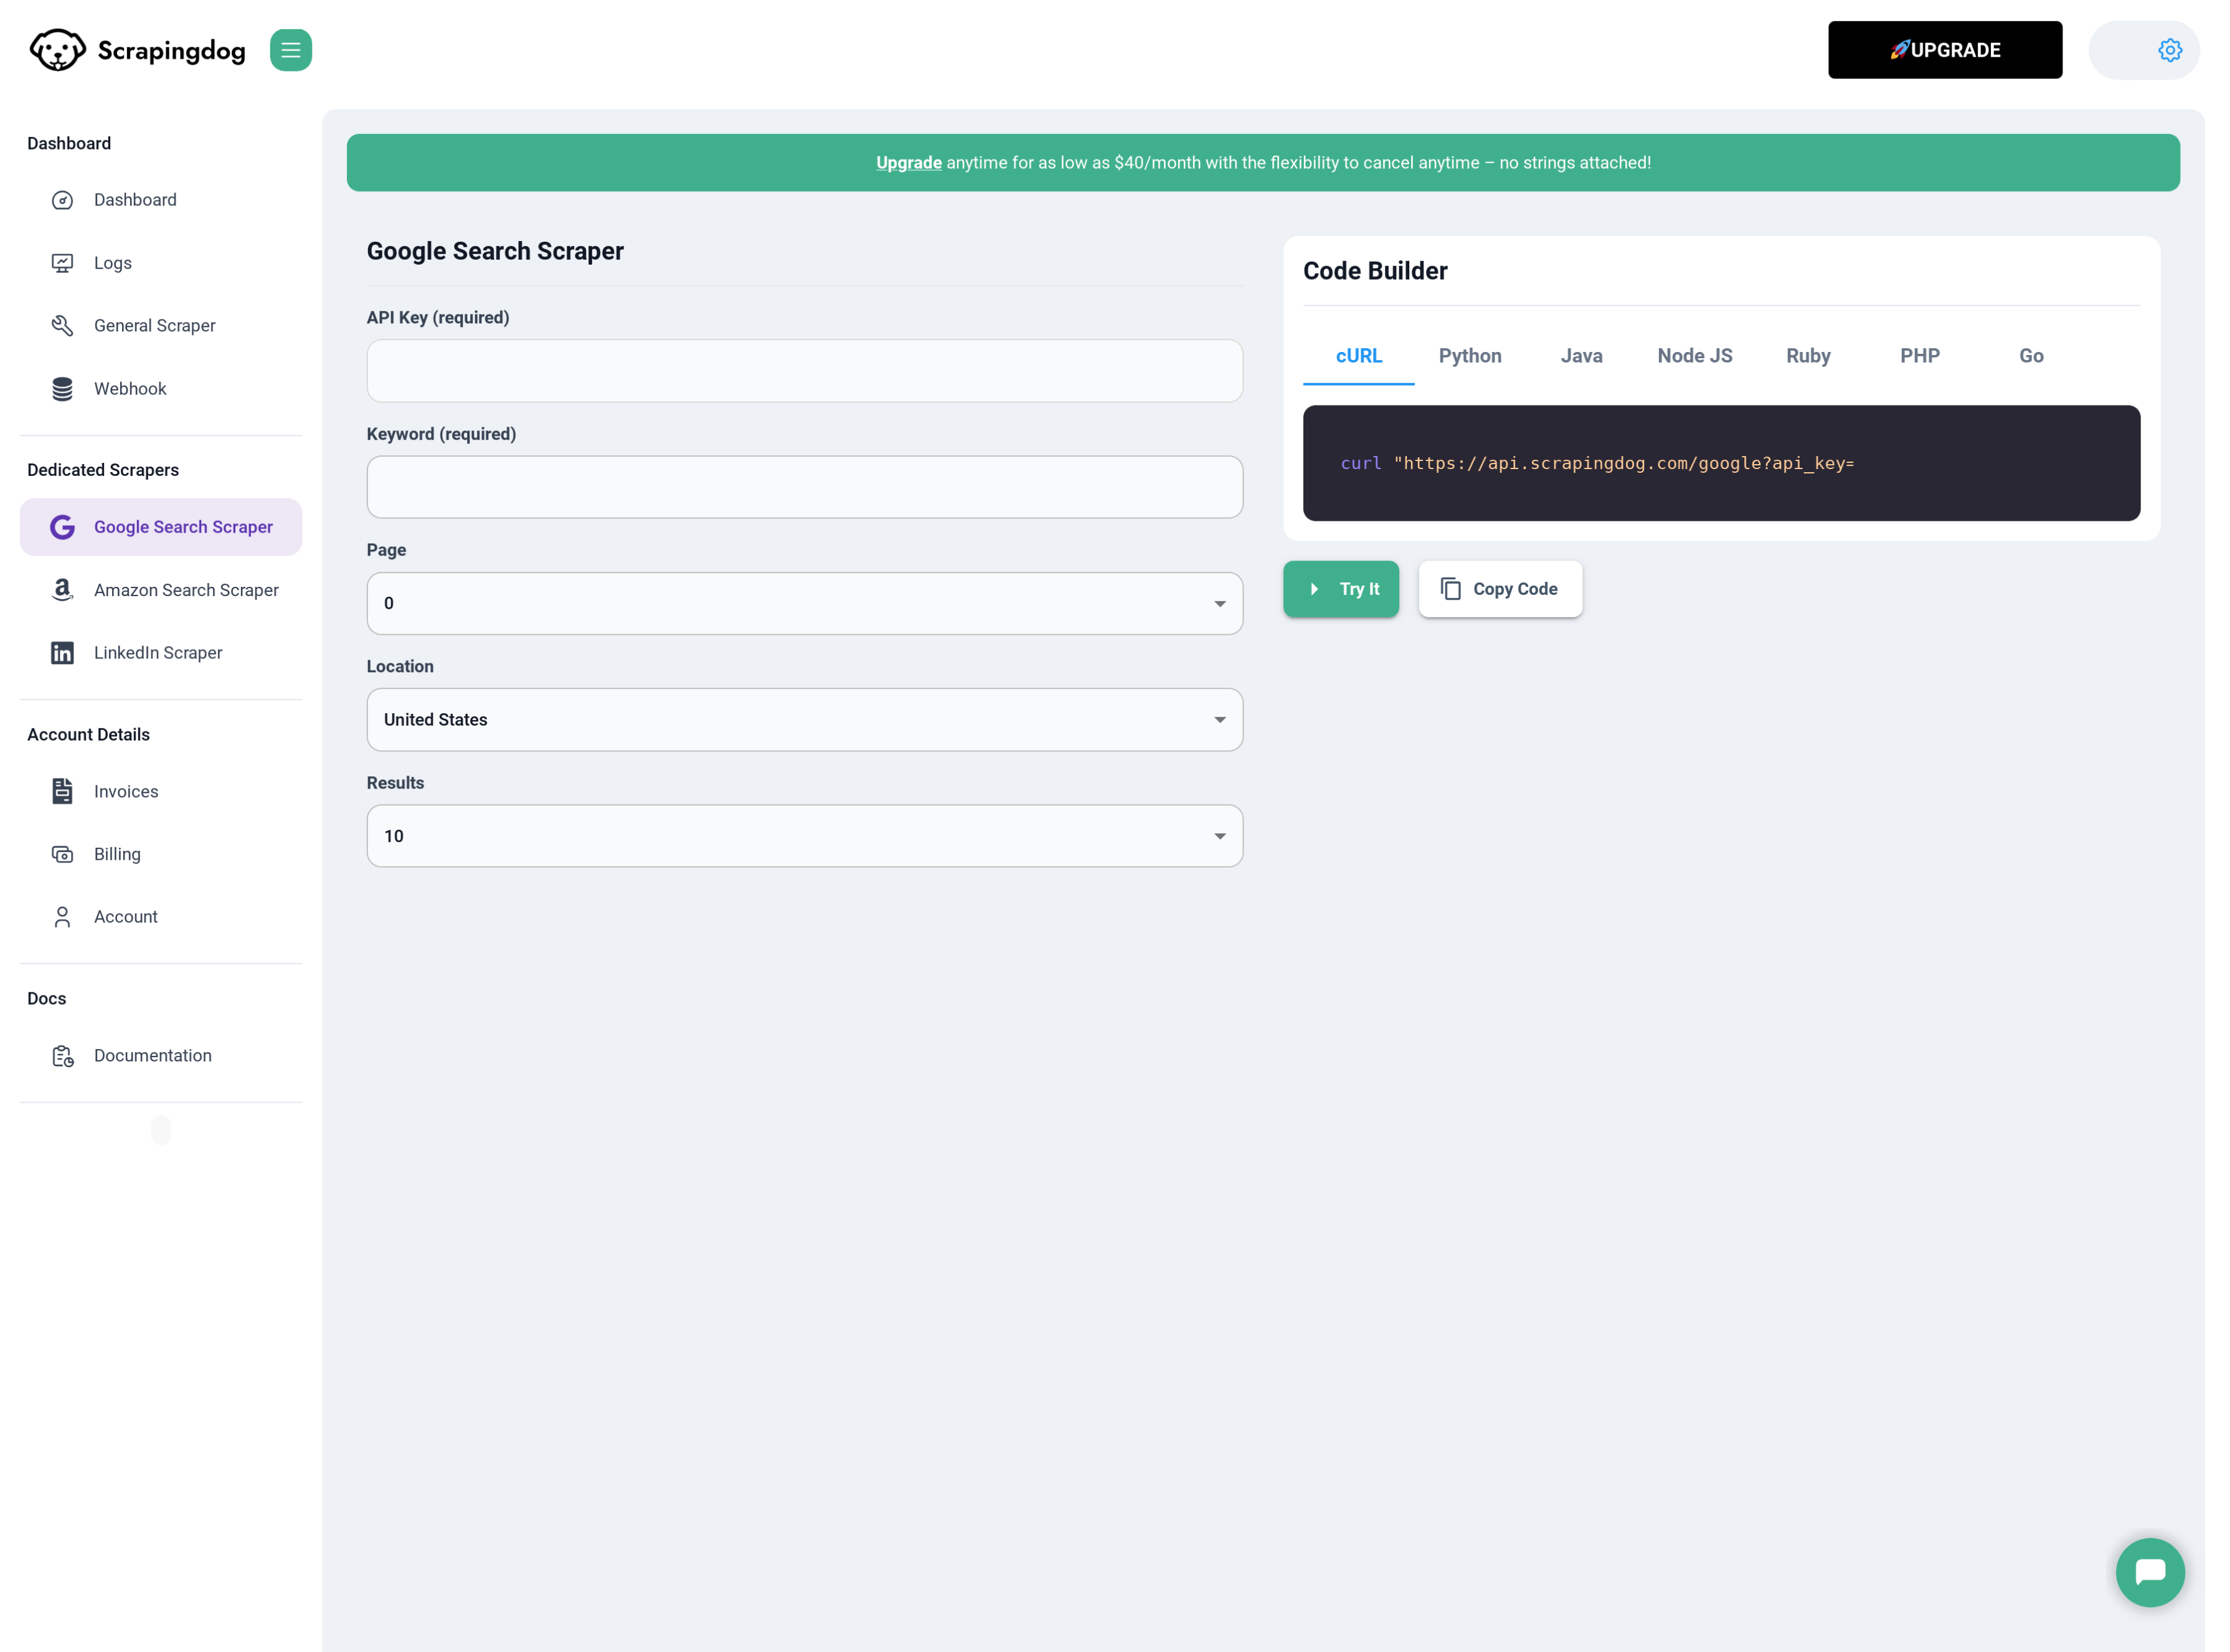
Task: Click the black UPGRADE button
Action: click(1944, 50)
